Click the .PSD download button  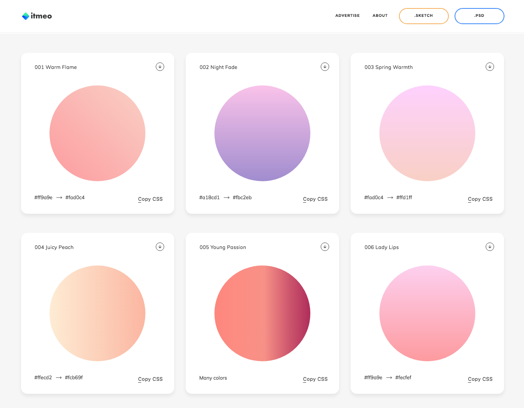(479, 16)
